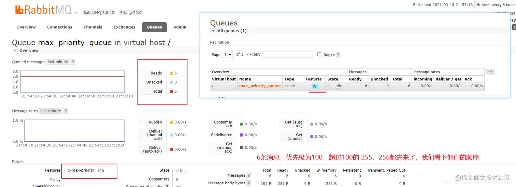
Task: Click the blue Deliver (manual ack) legend square
Action: (171, 135)
